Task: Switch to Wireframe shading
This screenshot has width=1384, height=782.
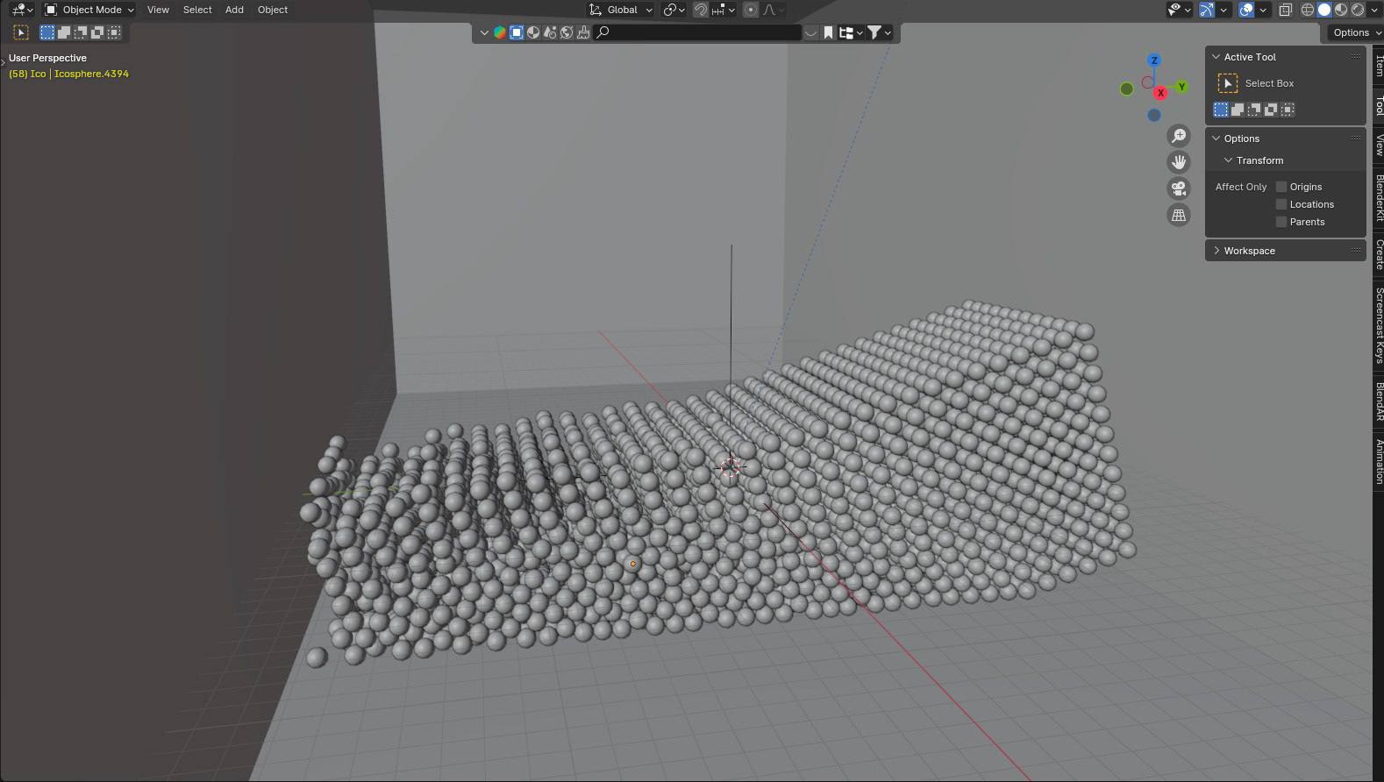Action: (1307, 10)
